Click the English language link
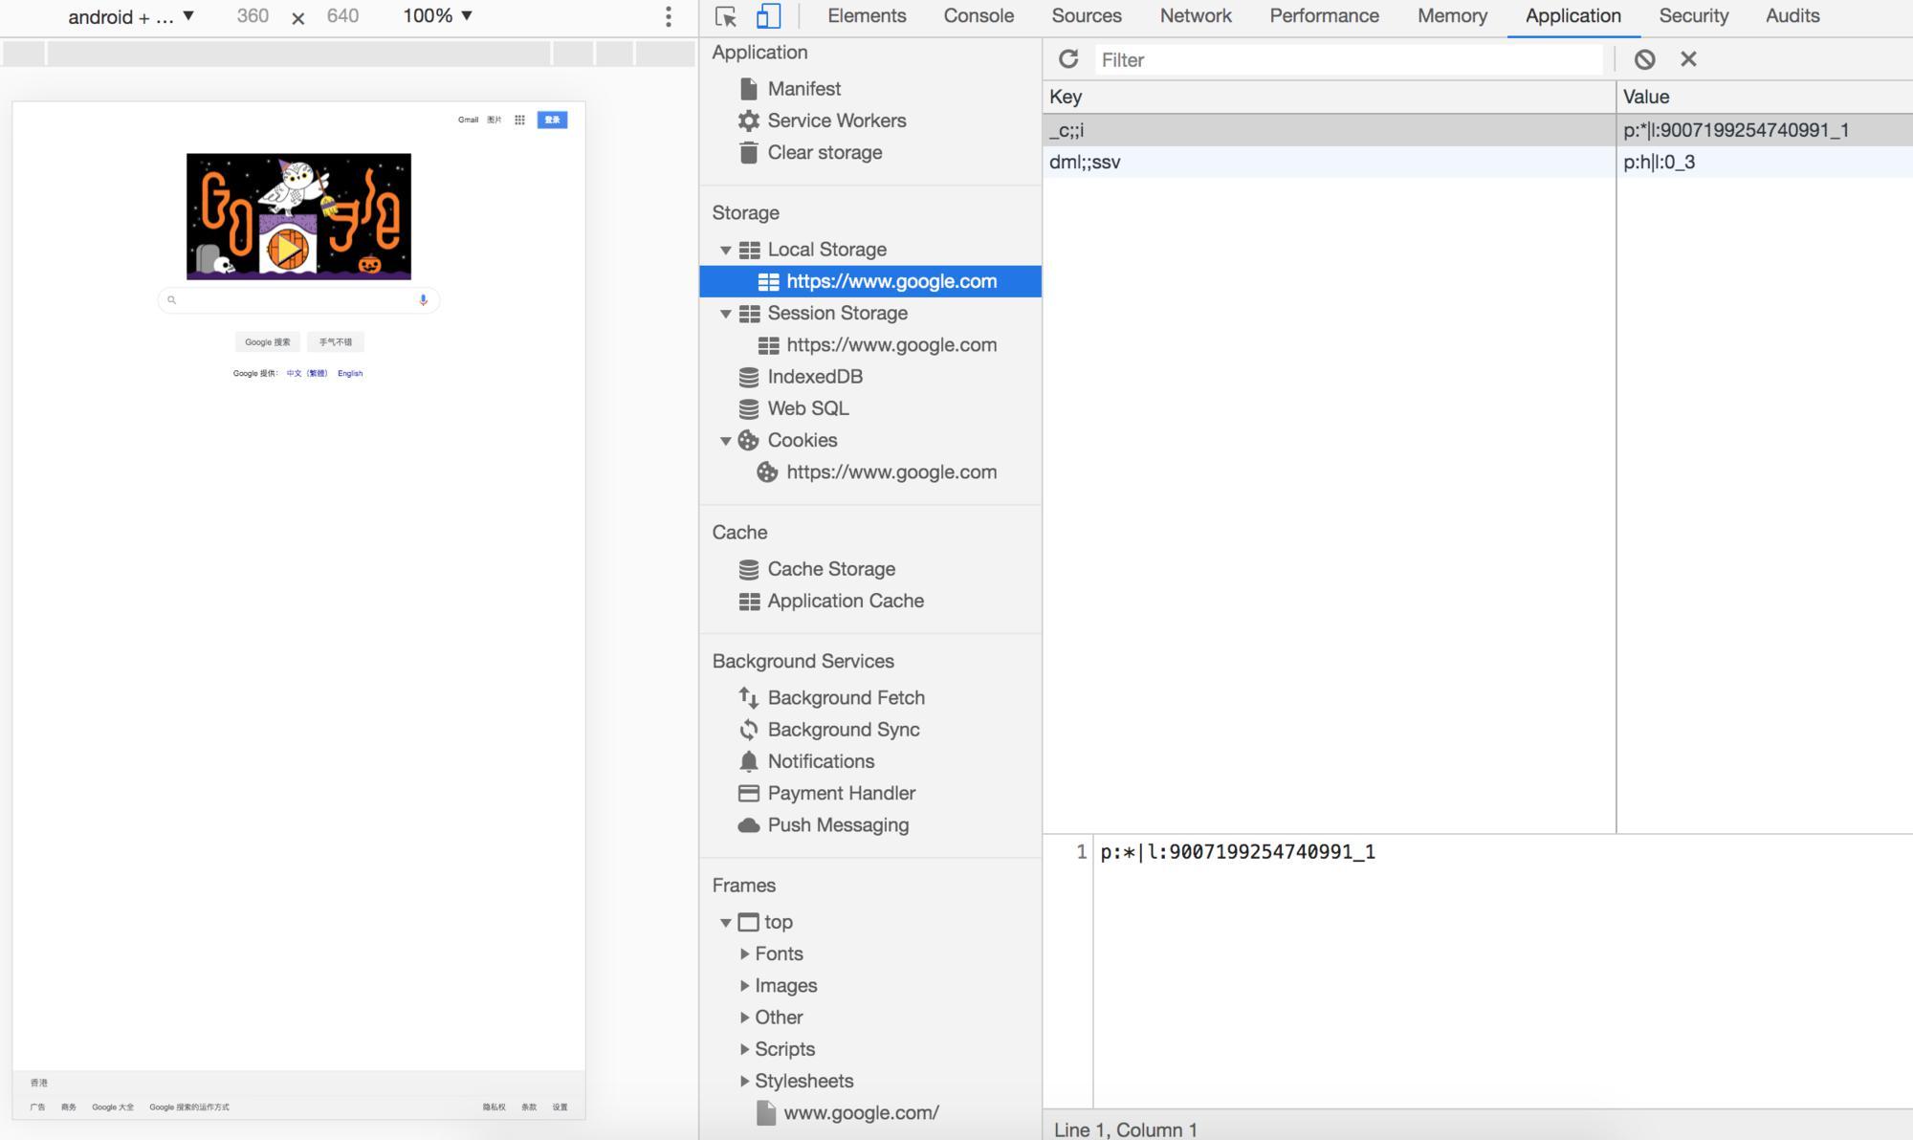The image size is (1913, 1140). [350, 373]
